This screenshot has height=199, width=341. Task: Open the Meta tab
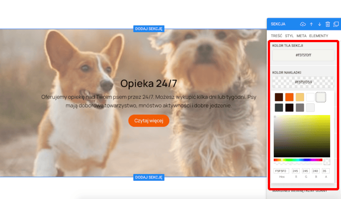coord(301,36)
